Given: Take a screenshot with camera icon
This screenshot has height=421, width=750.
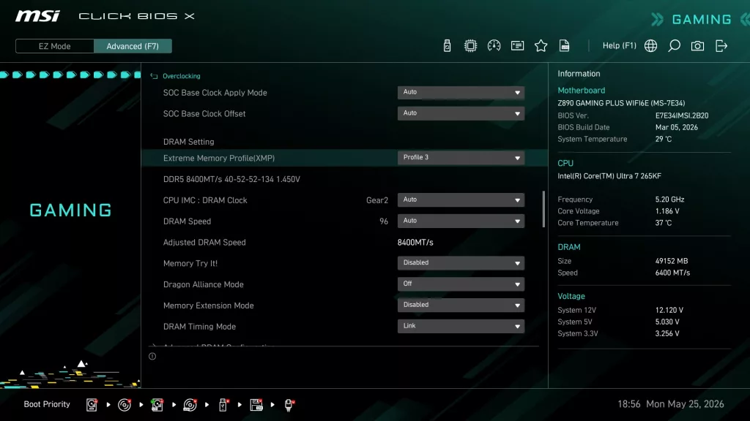Looking at the screenshot, I should 697,46.
